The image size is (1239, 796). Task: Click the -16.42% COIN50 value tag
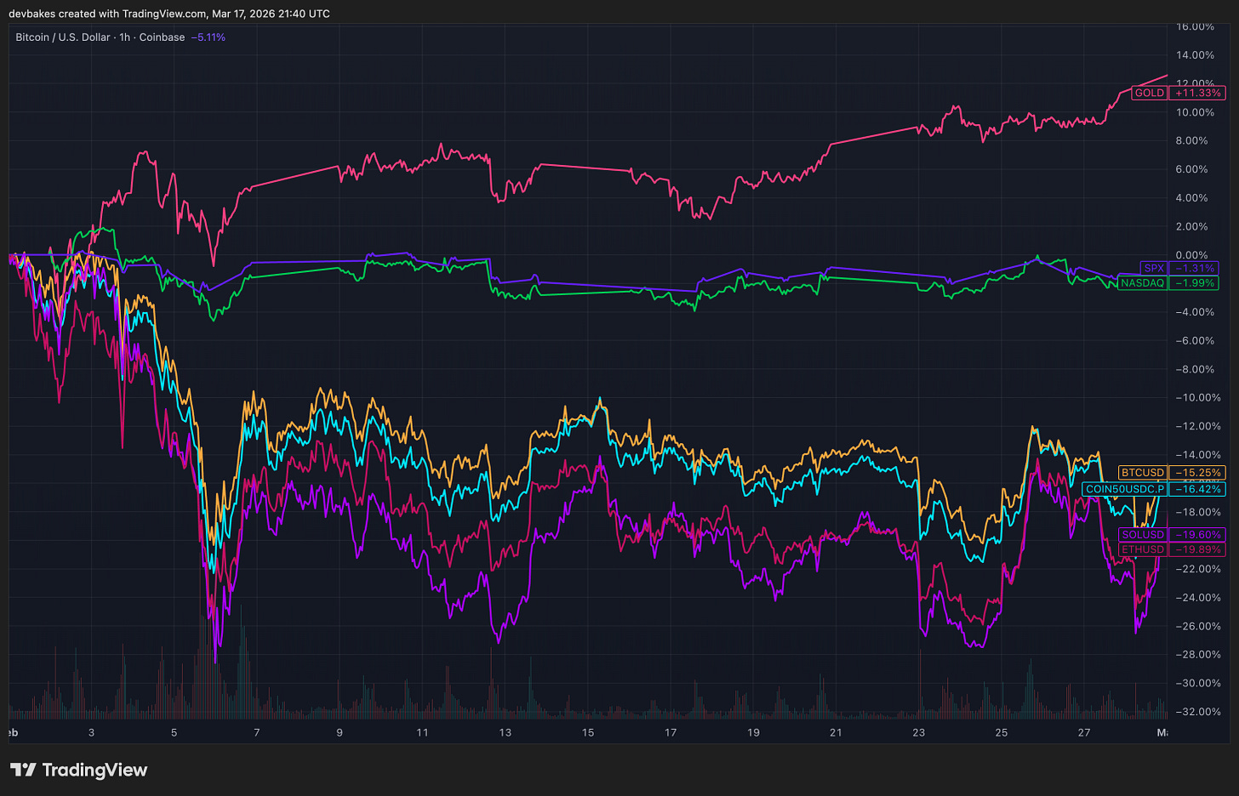coord(1197,489)
